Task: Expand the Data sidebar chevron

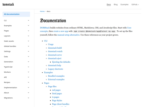Action: coord(28,57)
